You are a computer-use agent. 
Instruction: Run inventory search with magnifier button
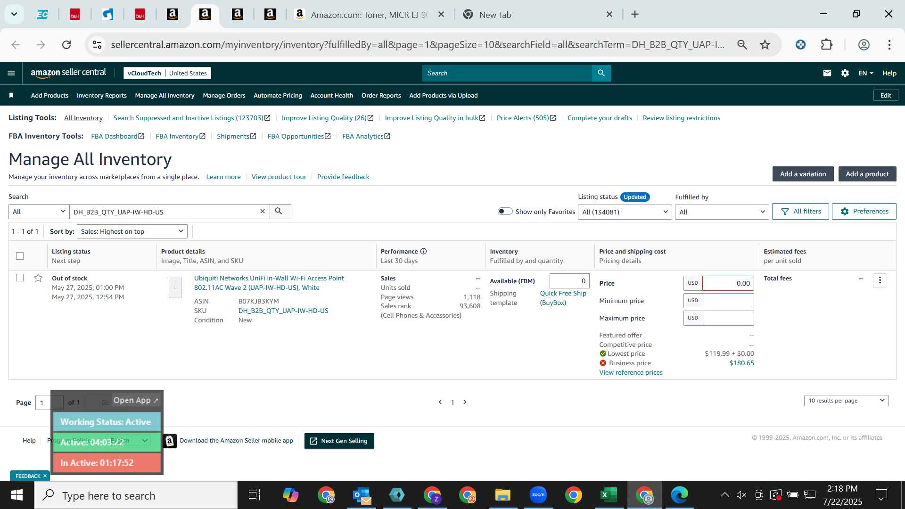pos(280,212)
